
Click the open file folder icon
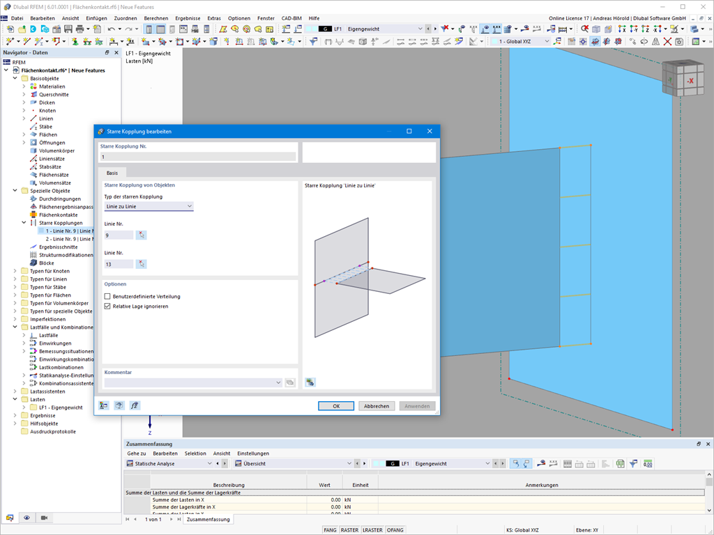(22, 29)
